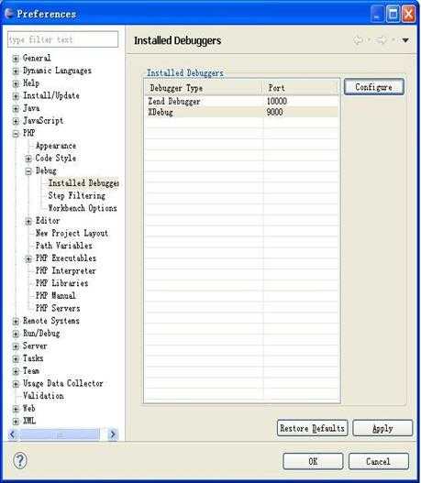Select New Project Layout item
The height and width of the screenshot is (483, 421).
[x=72, y=233]
